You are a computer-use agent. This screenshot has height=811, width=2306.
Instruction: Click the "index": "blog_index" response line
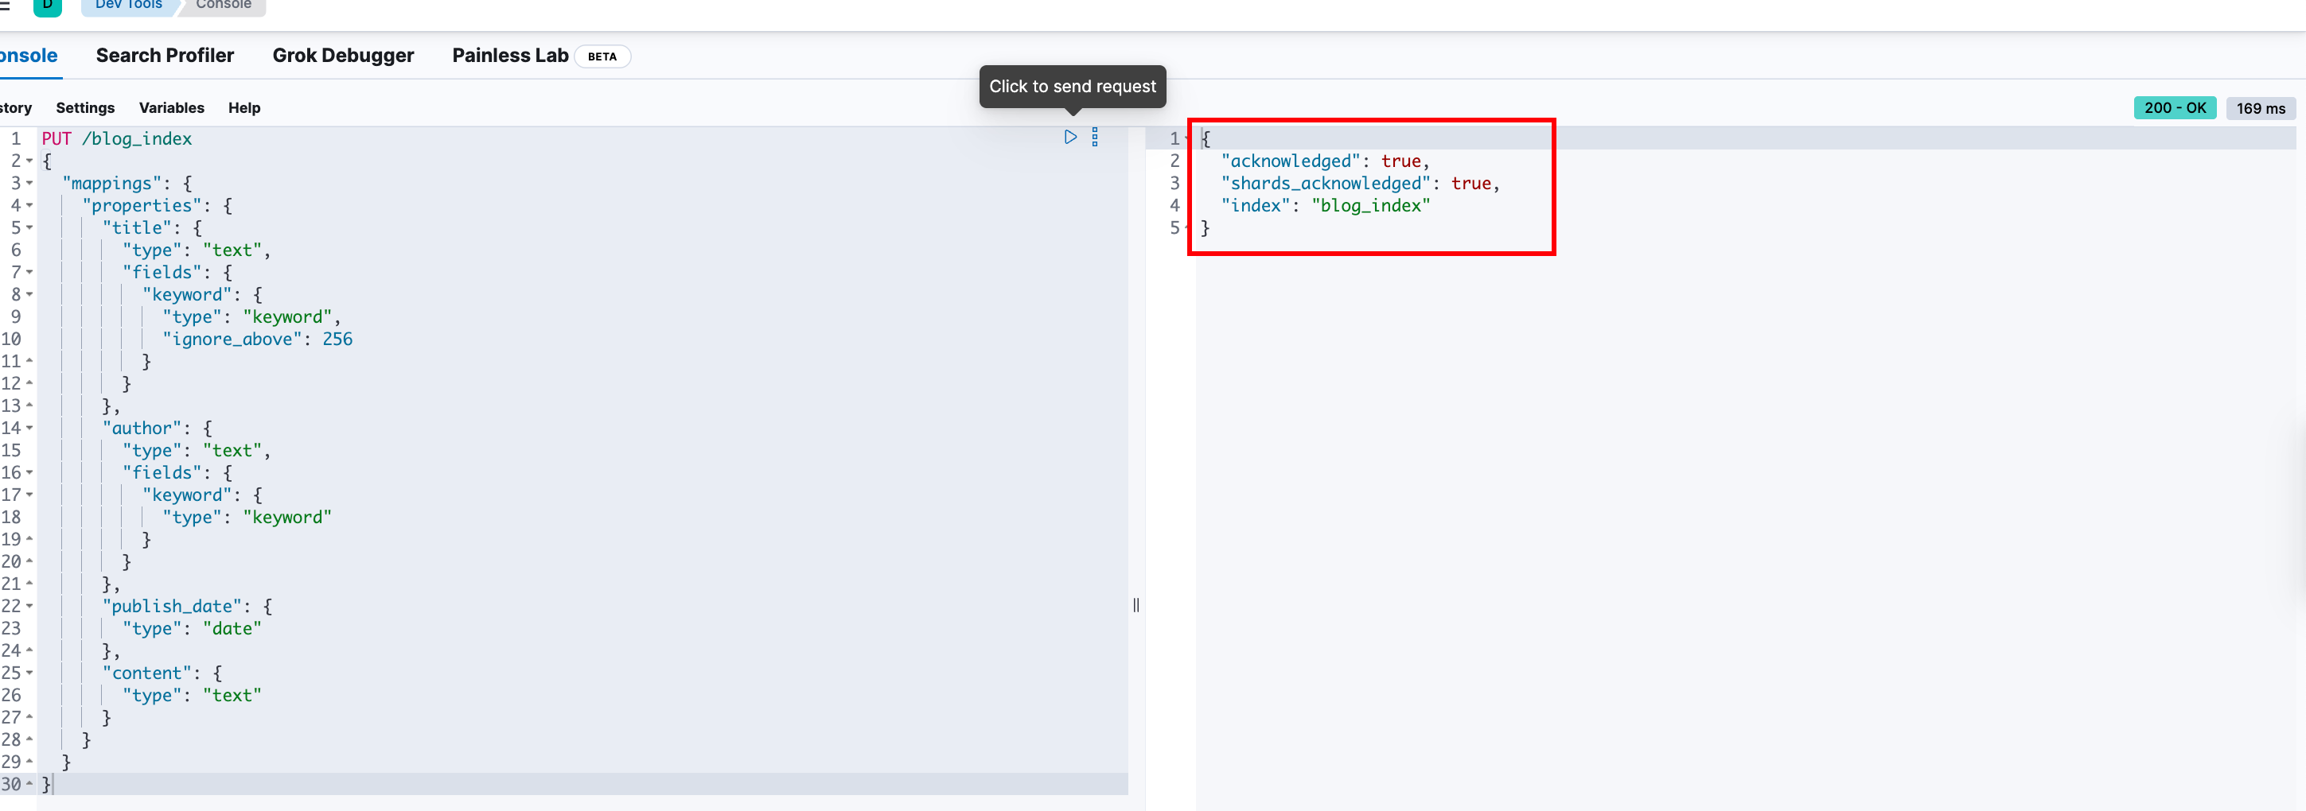point(1326,206)
